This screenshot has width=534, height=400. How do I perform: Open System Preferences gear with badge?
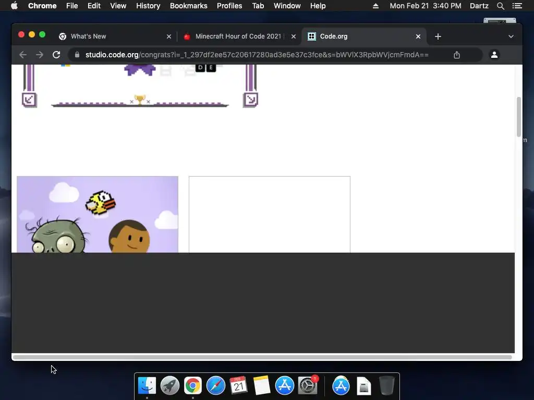308,385
